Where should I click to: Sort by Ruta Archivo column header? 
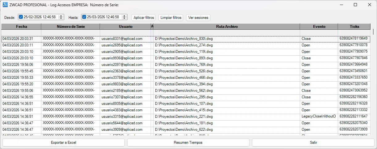pos(227,27)
